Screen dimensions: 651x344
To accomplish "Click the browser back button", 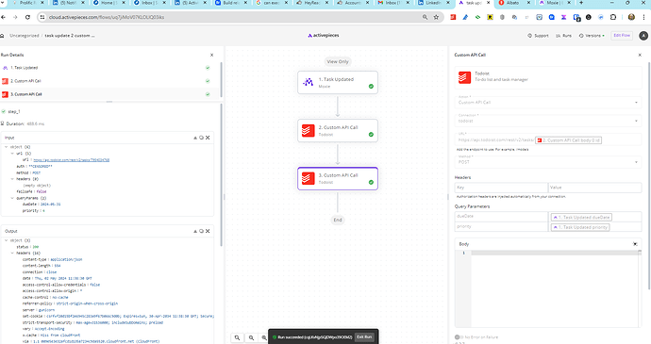I will [x=4, y=17].
